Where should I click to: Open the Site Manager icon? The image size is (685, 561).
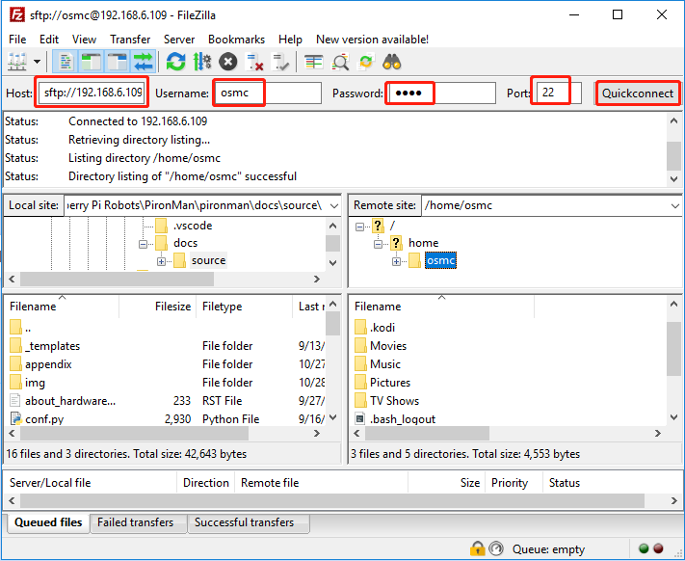(17, 62)
